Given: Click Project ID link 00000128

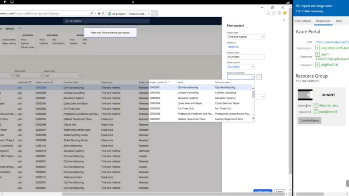Looking at the screenshot, I should click(233, 47).
